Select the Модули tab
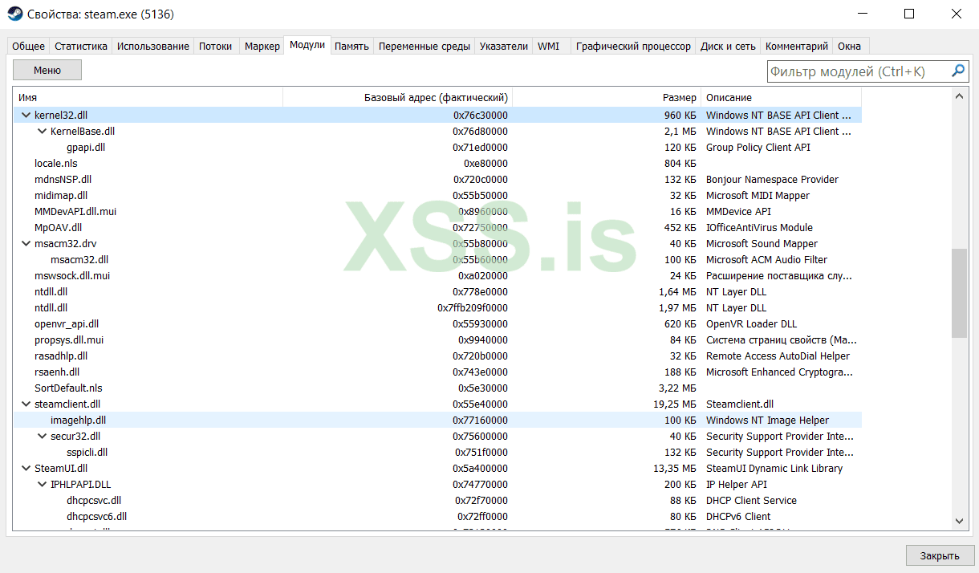979x573 pixels. coord(308,45)
